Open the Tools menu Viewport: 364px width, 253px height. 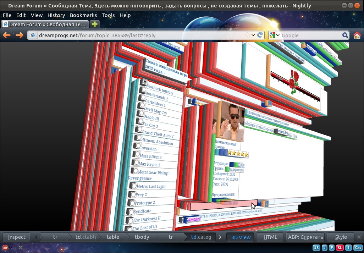click(109, 15)
